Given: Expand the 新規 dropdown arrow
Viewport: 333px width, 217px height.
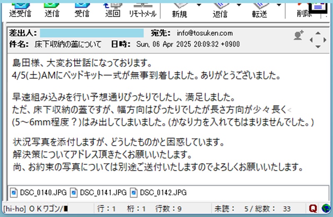Looking at the screenshot, I should [198, 5].
